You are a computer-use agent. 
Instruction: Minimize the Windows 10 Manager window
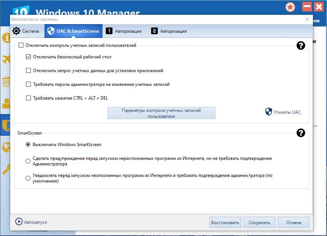[x=307, y=7]
